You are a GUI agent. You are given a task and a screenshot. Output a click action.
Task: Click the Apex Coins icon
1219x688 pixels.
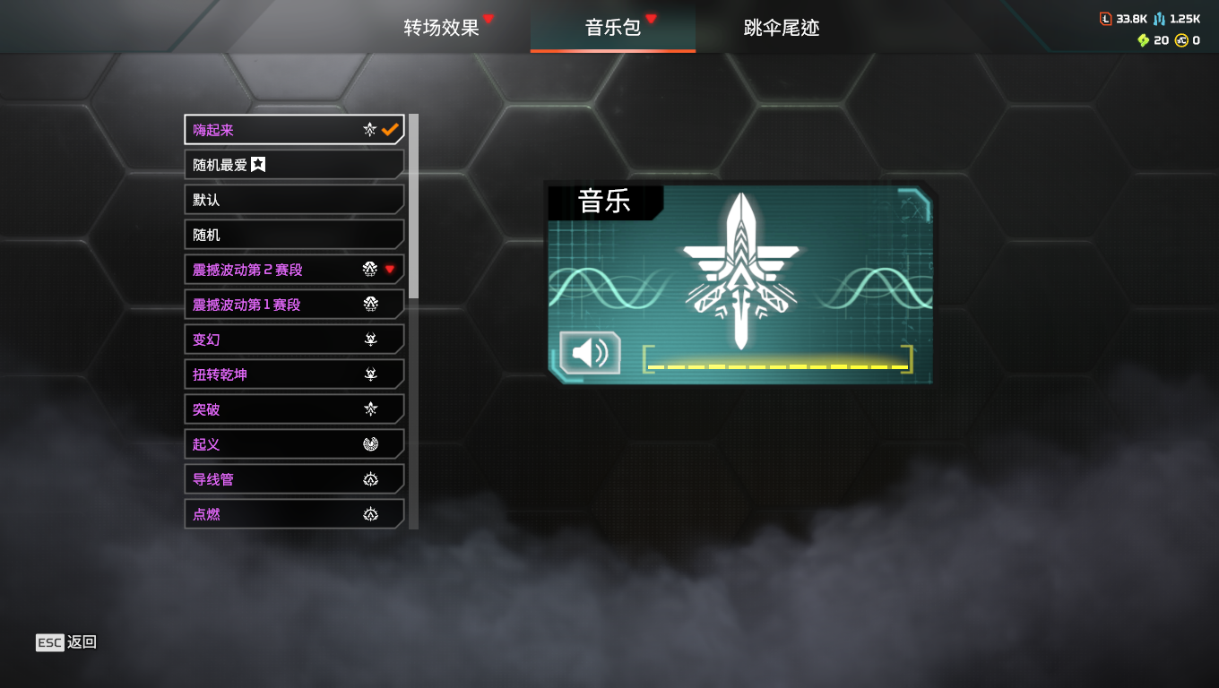(1181, 40)
